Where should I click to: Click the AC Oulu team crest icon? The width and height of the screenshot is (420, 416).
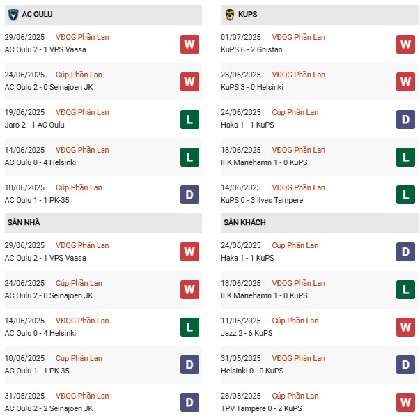point(12,14)
